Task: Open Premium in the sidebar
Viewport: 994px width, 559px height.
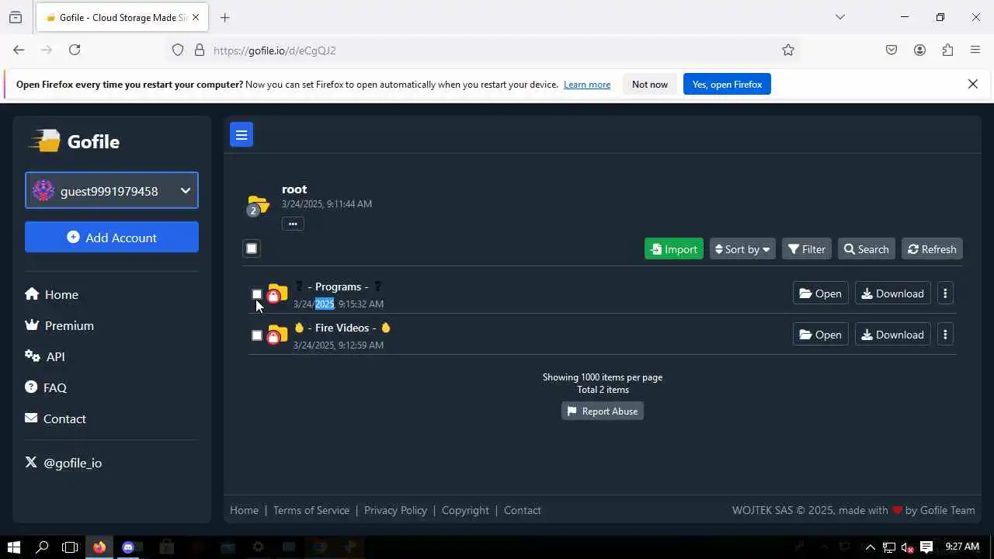Action: (x=59, y=325)
